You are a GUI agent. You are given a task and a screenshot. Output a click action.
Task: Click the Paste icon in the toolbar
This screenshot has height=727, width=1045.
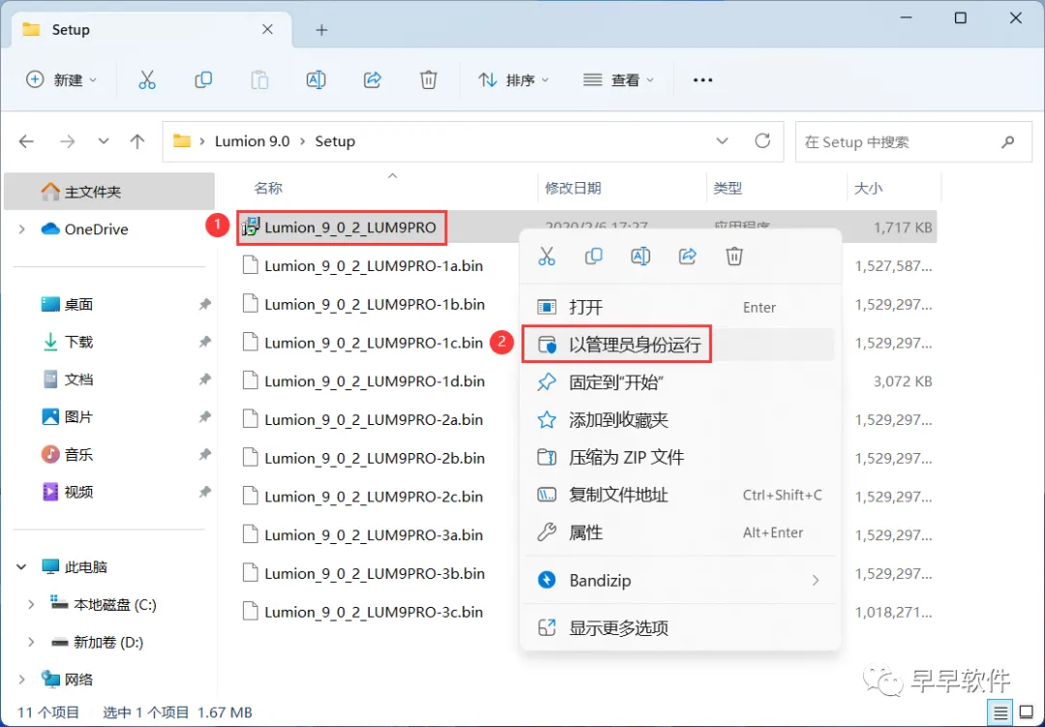(x=259, y=80)
